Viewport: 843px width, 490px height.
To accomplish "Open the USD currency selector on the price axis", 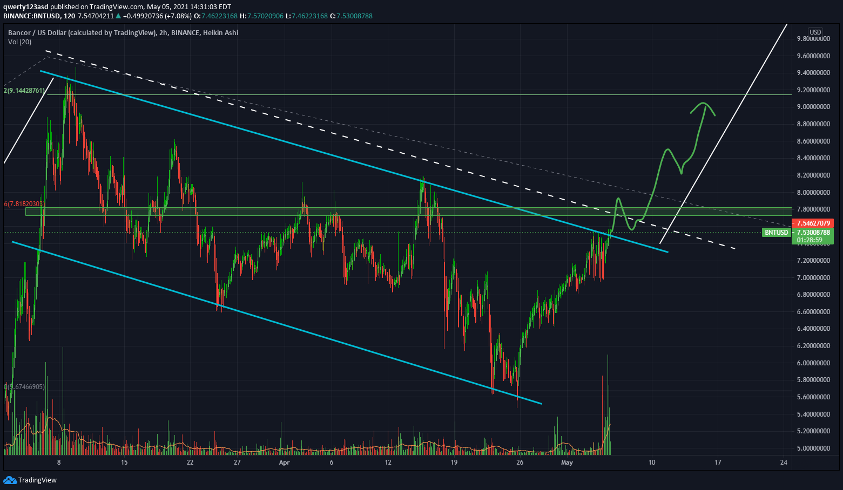I will [x=815, y=32].
